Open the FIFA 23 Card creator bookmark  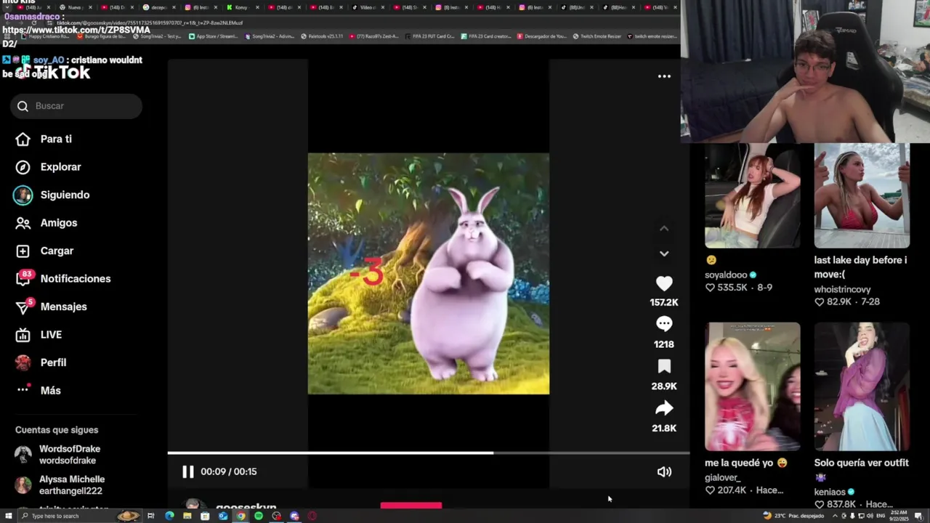pos(488,36)
